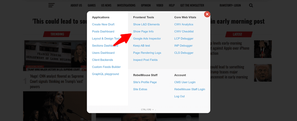Open CLS Debugger
The width and height of the screenshot is (297, 121).
point(184,53)
